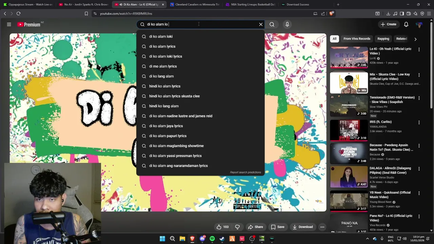This screenshot has width=434, height=244.
Task: Select suggestion "di ko alam lyrics"
Action: point(200,46)
